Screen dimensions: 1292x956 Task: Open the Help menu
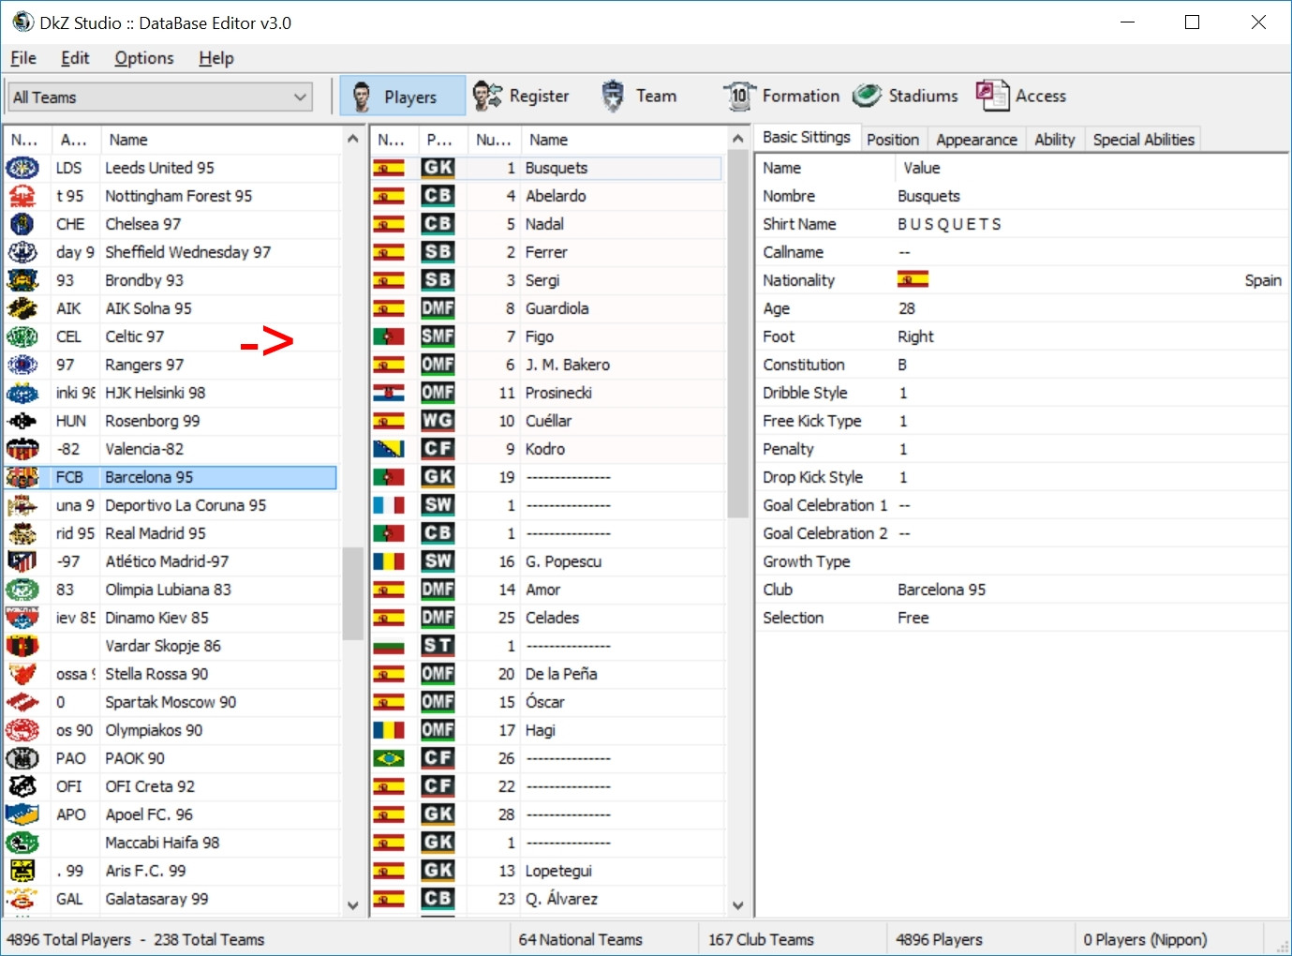216,58
